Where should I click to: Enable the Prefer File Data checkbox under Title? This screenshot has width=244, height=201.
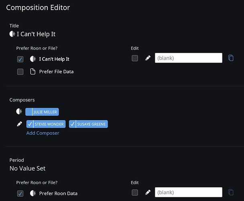click(x=20, y=72)
